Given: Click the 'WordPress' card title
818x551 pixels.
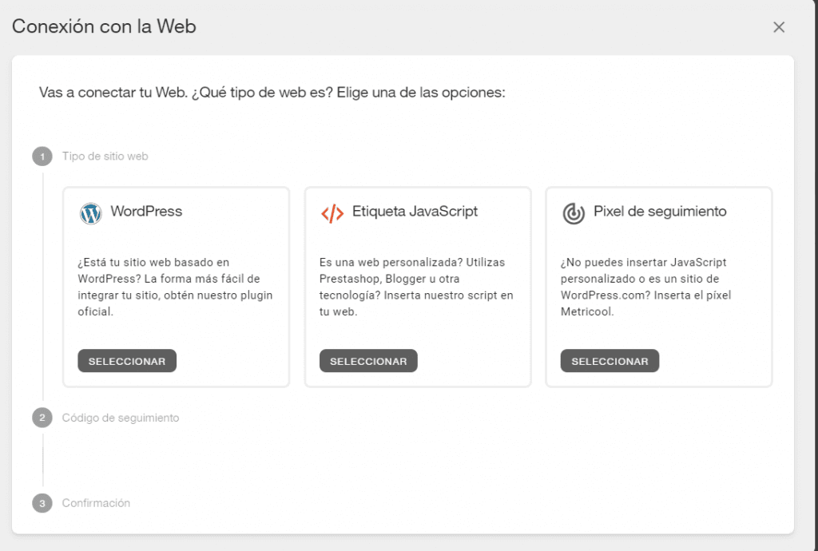Looking at the screenshot, I should (146, 211).
